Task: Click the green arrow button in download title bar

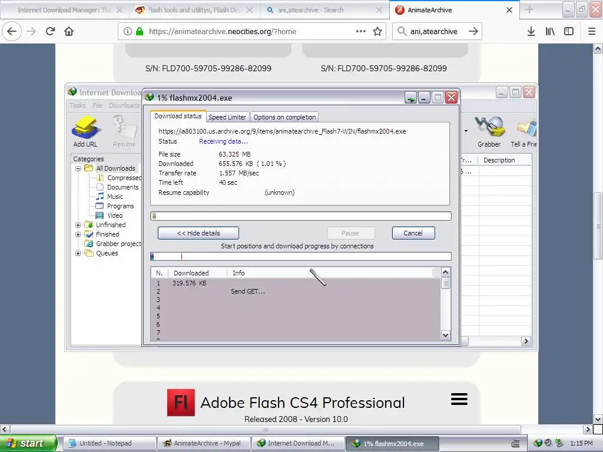Action: coord(410,98)
